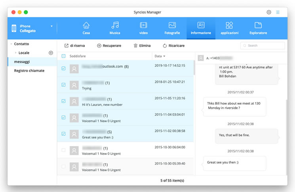295x192 pixels.
Task: Open the Esploratore folder icon
Action: (x=258, y=25)
